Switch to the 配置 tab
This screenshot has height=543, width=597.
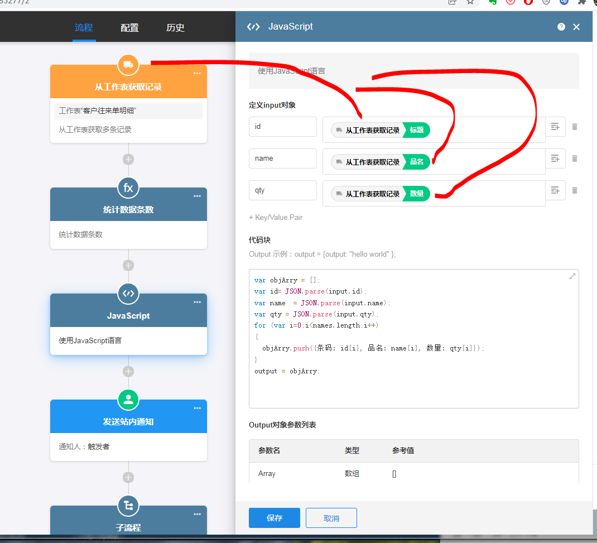tap(129, 27)
